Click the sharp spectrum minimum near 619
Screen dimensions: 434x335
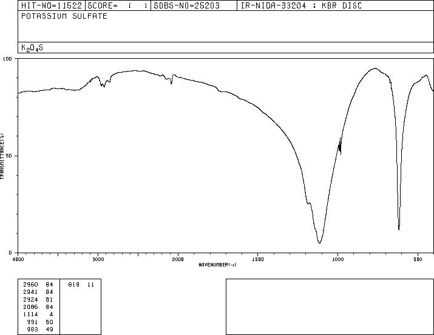click(x=399, y=229)
